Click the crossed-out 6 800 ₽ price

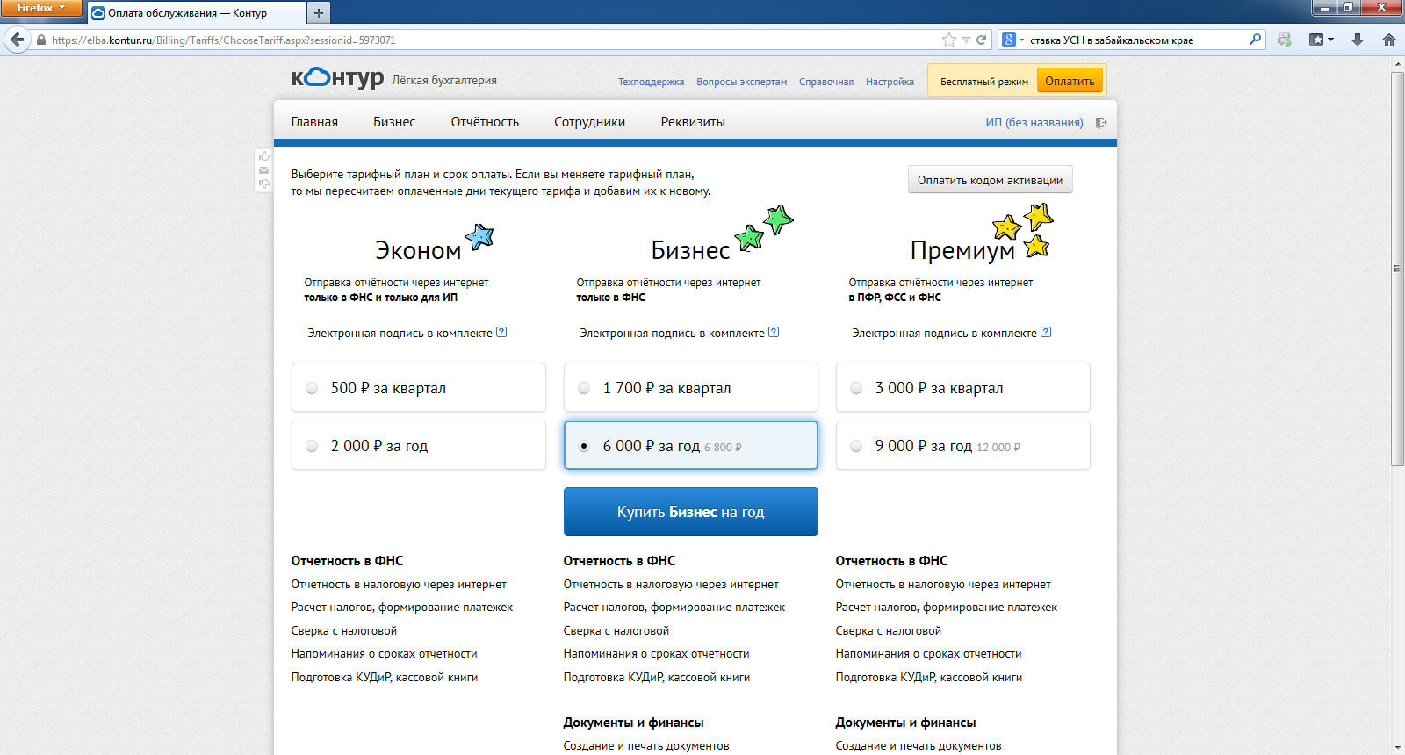(723, 447)
